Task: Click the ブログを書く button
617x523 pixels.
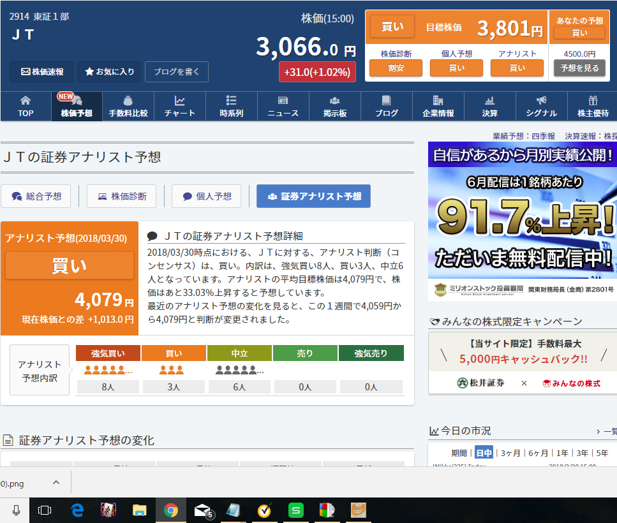Action: click(x=176, y=72)
